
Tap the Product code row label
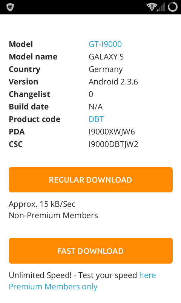tap(35, 119)
